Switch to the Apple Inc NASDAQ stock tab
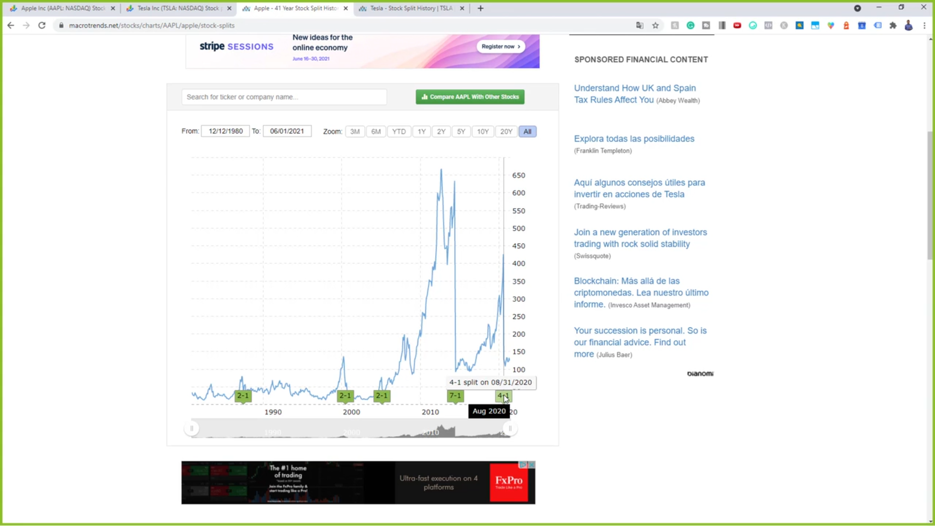Image resolution: width=935 pixels, height=526 pixels. point(62,8)
